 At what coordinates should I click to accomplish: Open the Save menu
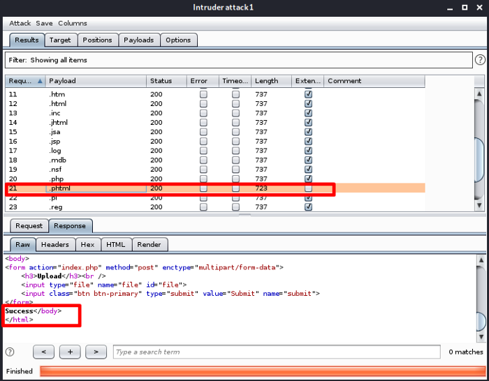coord(44,23)
